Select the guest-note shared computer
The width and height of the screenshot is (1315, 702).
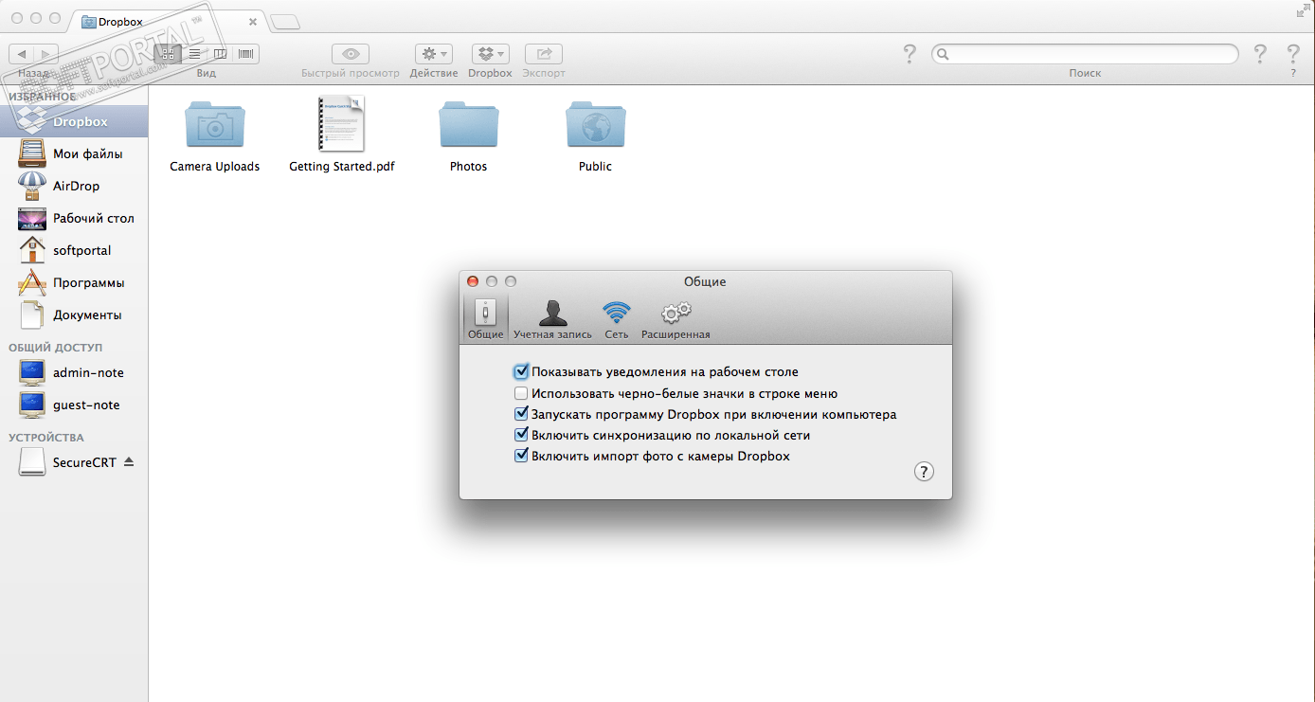[74, 405]
